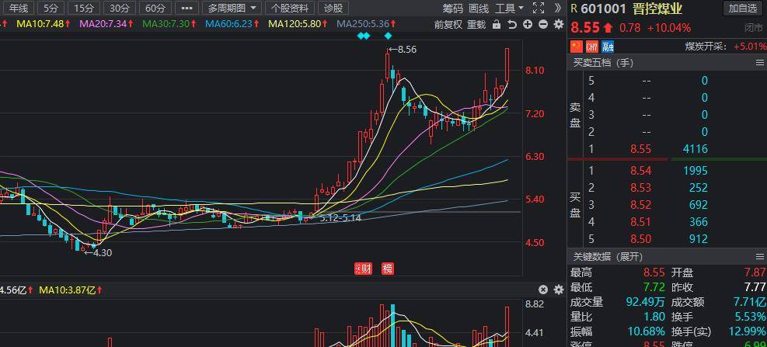767x347 pixels.
Task: Click the 重载 reload button
Action: point(476,24)
